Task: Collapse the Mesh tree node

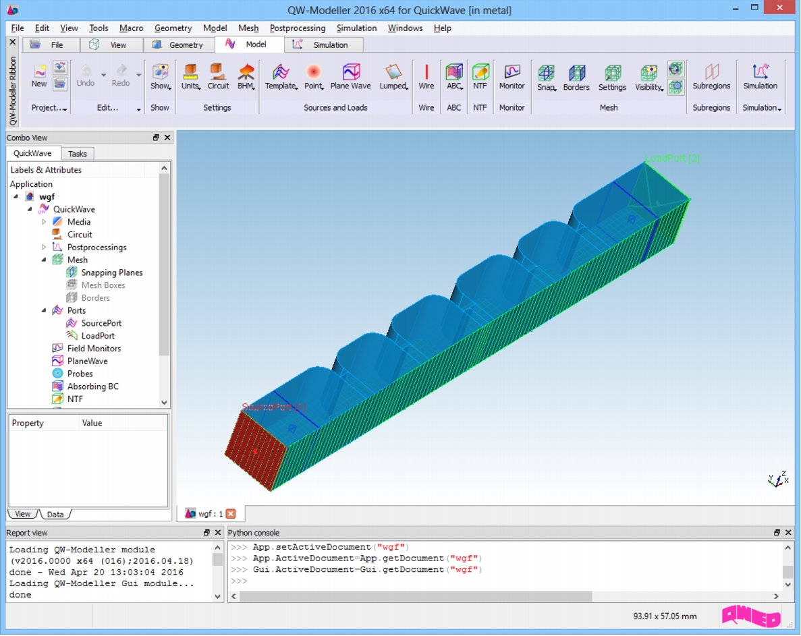Action: (x=44, y=260)
